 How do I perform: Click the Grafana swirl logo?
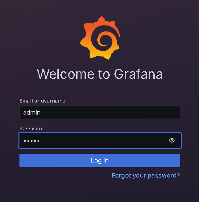(x=100, y=38)
